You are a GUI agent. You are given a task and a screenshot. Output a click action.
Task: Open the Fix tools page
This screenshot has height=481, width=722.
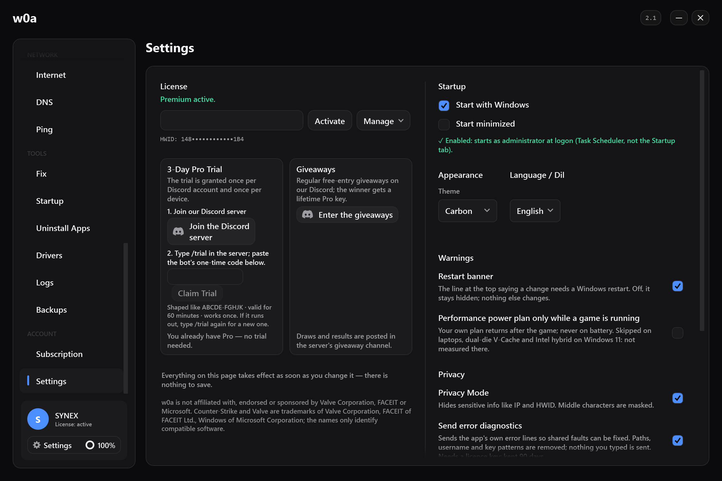pyautogui.click(x=71, y=174)
